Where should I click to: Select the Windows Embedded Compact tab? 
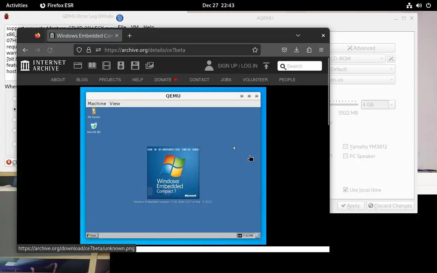[x=84, y=35]
